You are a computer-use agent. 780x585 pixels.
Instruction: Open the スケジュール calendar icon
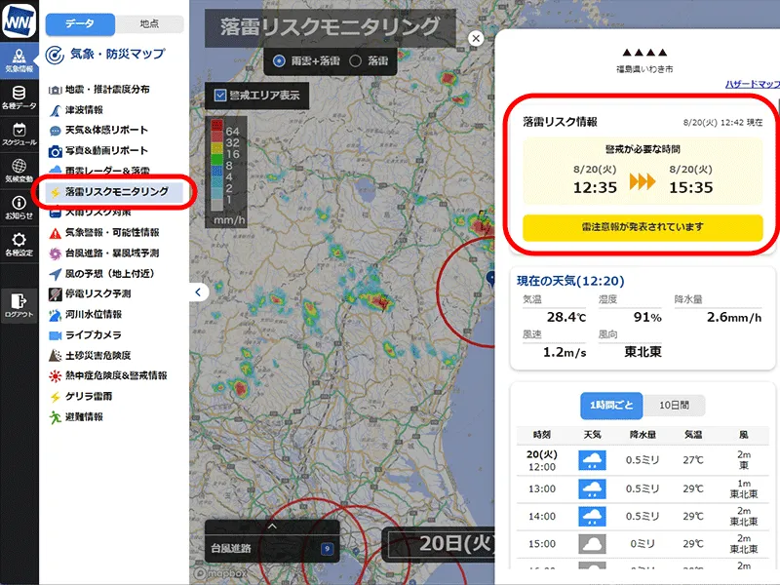tap(19, 134)
